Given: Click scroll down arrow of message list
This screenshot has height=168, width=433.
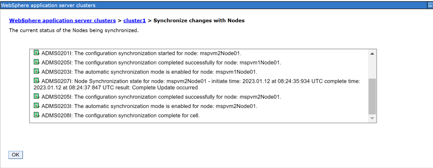Looking at the screenshot, I should click(372, 118).
